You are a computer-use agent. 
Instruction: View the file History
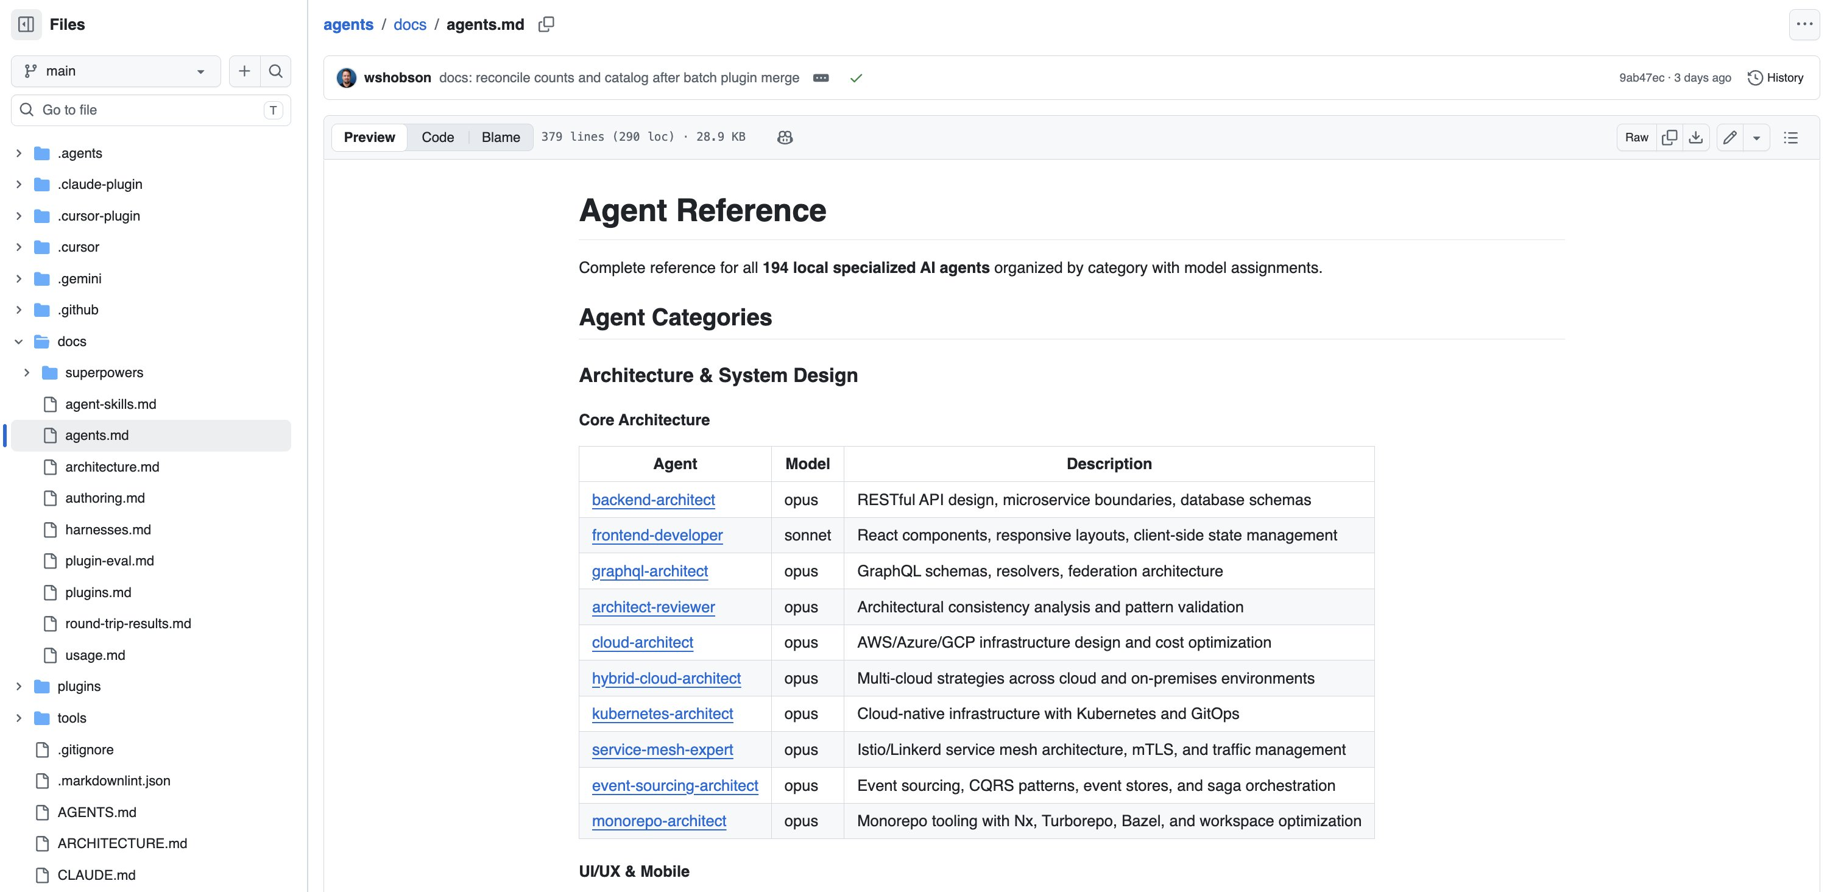point(1775,78)
